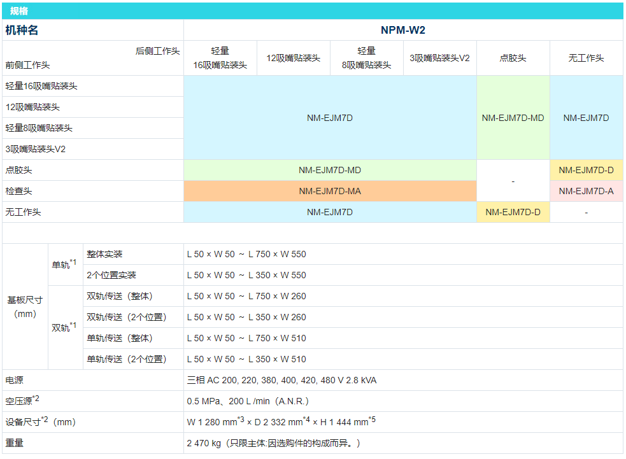Select the 0.5 MPa、200 L/min value
The width and height of the screenshot is (626, 459).
248,401
